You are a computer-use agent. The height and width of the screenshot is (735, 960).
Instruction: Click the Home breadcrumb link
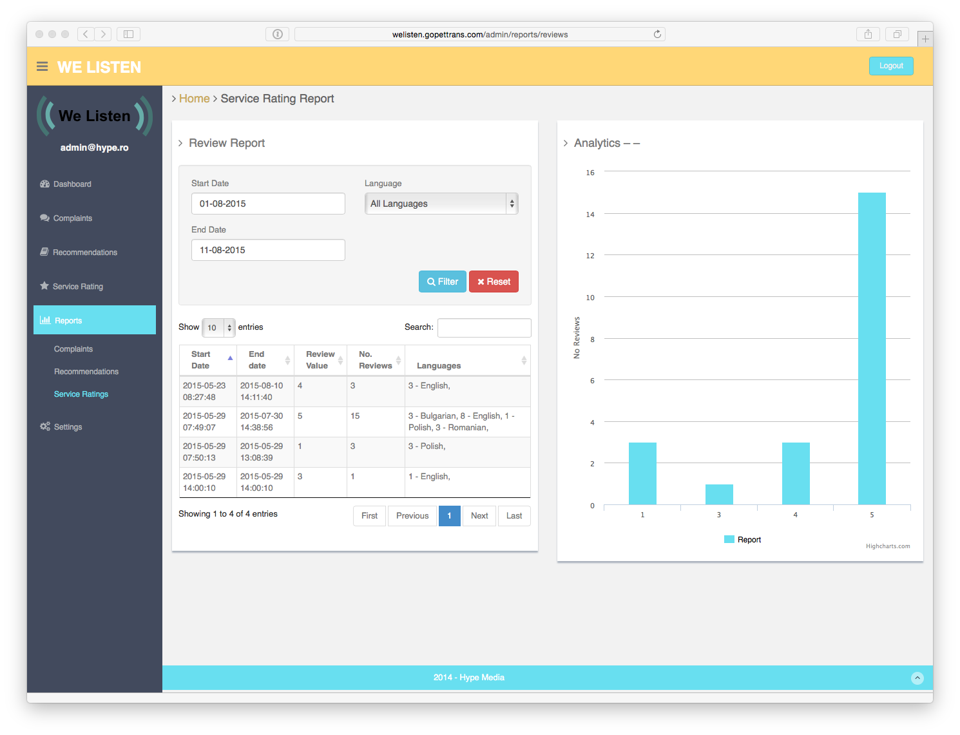195,99
